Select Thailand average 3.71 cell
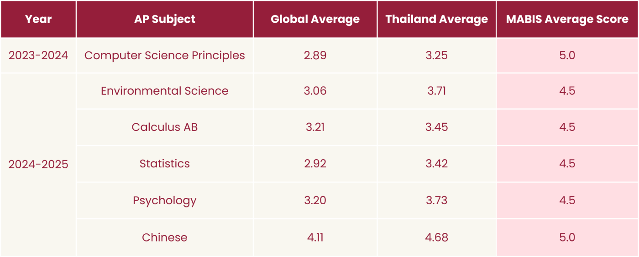The height and width of the screenshot is (257, 639). pos(437,91)
